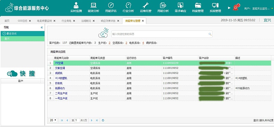This screenshot has height=127, width=274.
Task: Click the red alarm bell notification
Action: [x=236, y=8]
